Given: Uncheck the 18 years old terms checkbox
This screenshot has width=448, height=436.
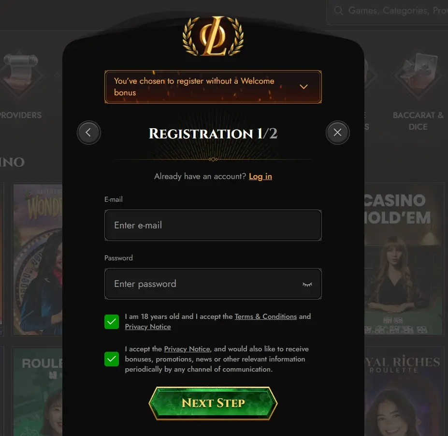Looking at the screenshot, I should tap(112, 322).
